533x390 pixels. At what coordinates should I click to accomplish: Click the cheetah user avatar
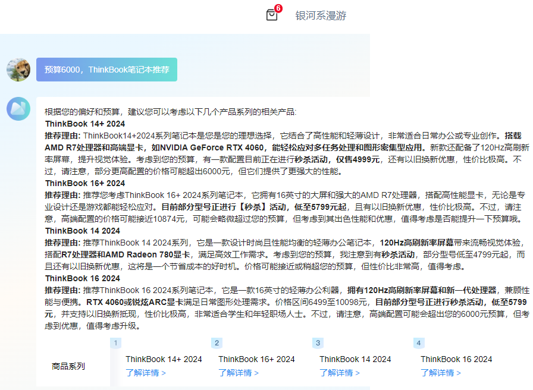point(18,70)
